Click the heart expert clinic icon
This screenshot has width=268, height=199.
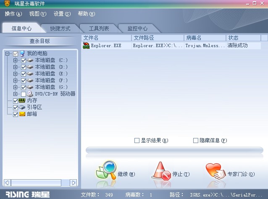point(216,171)
